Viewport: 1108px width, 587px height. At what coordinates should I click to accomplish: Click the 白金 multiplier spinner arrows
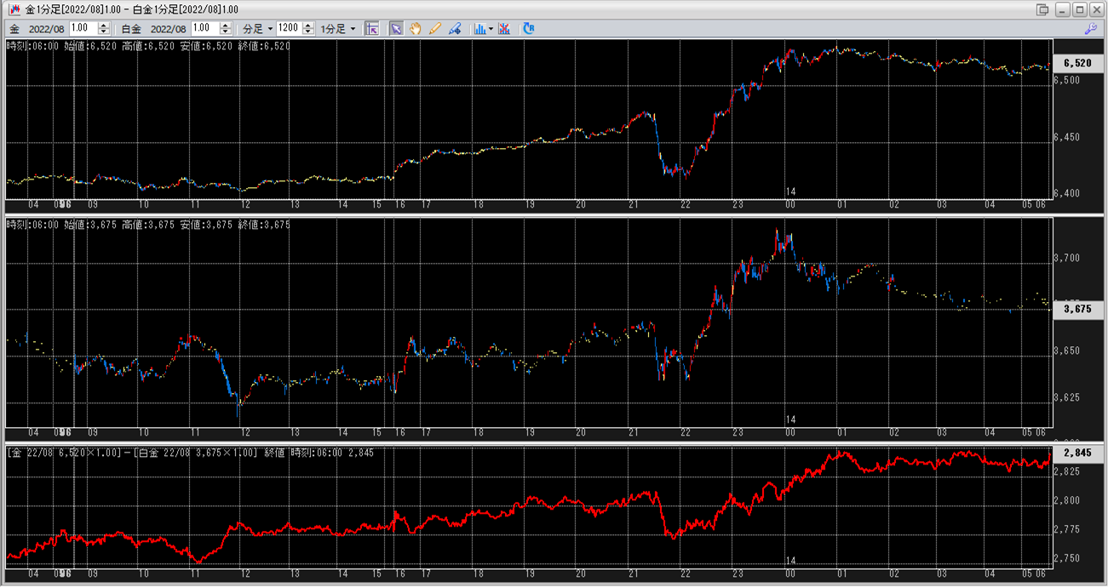point(225,28)
